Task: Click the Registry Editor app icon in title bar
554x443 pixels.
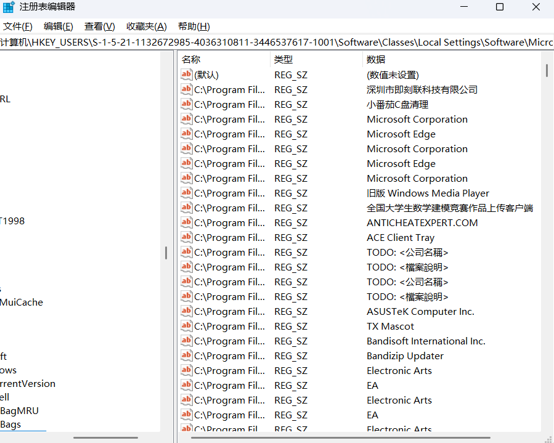Action: click(9, 7)
